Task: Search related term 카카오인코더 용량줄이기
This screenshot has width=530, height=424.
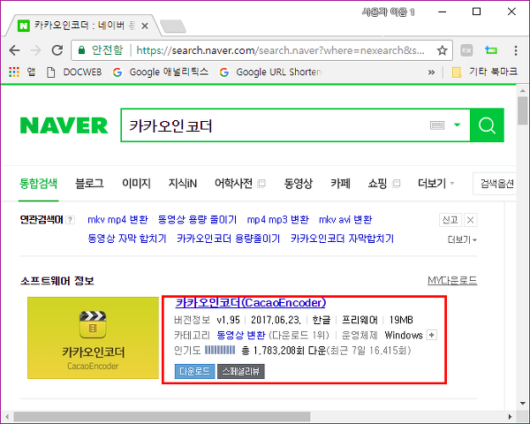Action: click(229, 238)
